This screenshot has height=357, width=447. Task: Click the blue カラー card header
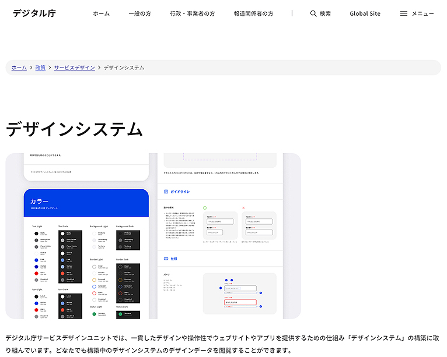(x=86, y=202)
